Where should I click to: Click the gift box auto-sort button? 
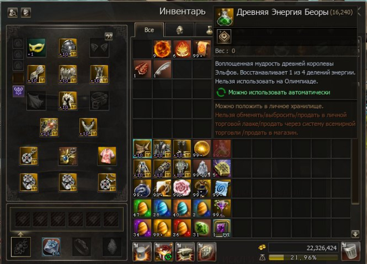pyautogui.click(x=163, y=252)
